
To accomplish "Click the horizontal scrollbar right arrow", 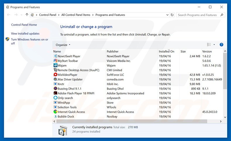I will (x=221, y=122).
